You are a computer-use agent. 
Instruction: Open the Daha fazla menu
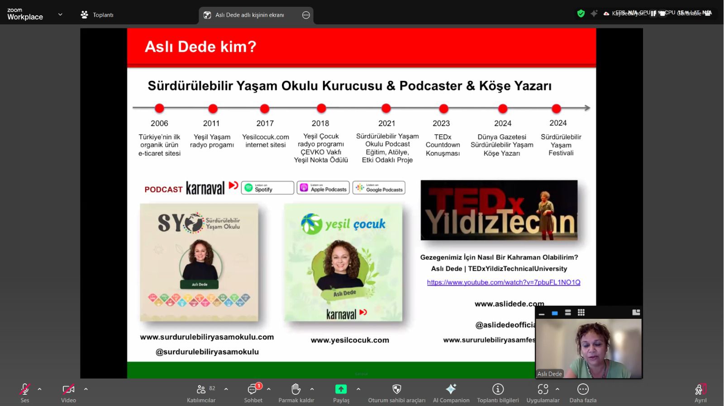click(x=583, y=392)
